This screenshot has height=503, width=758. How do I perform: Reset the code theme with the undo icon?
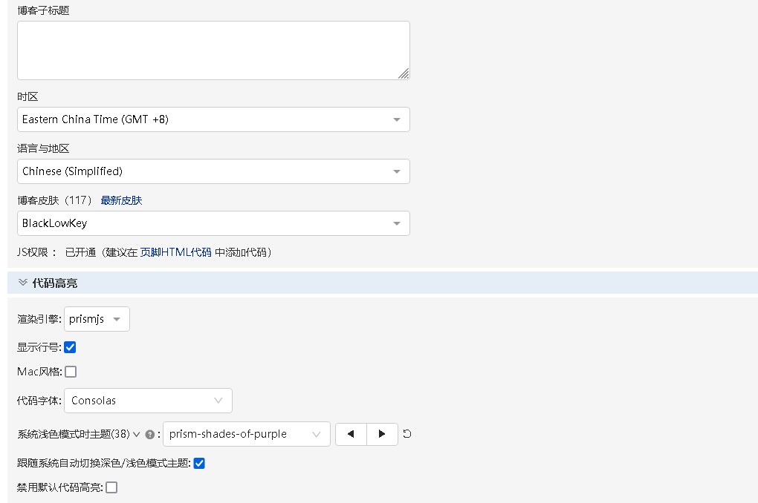pyautogui.click(x=407, y=434)
